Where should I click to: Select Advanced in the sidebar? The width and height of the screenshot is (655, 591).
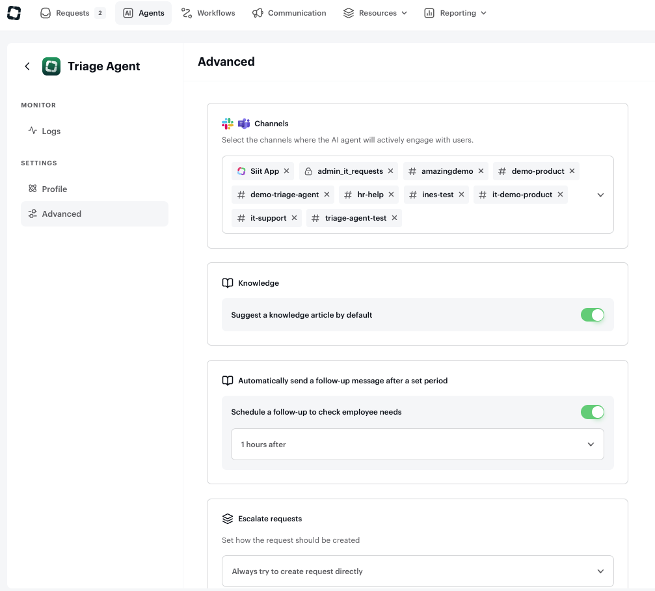click(94, 213)
